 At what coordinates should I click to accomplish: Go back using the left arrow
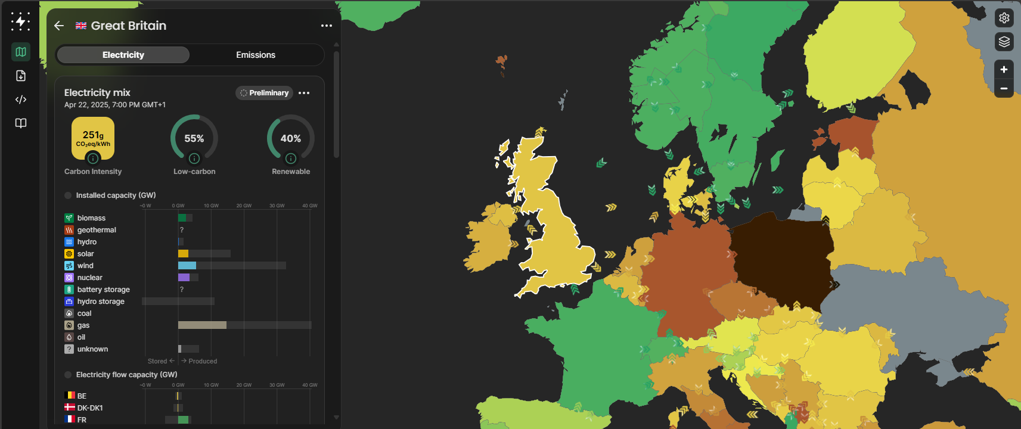tap(59, 26)
